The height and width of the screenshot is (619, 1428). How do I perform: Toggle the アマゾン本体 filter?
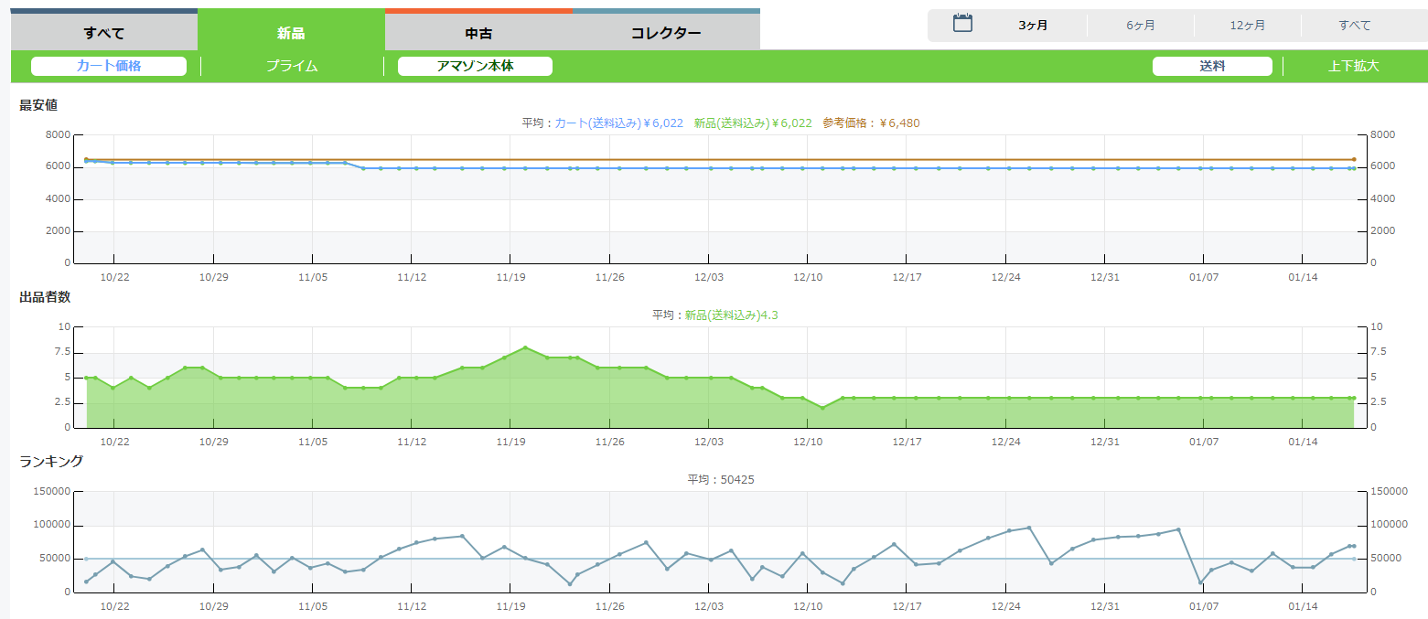(x=475, y=66)
